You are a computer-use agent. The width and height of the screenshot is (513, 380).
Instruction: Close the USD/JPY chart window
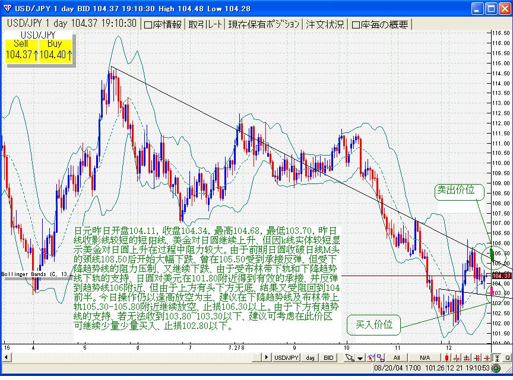pyautogui.click(x=505, y=8)
